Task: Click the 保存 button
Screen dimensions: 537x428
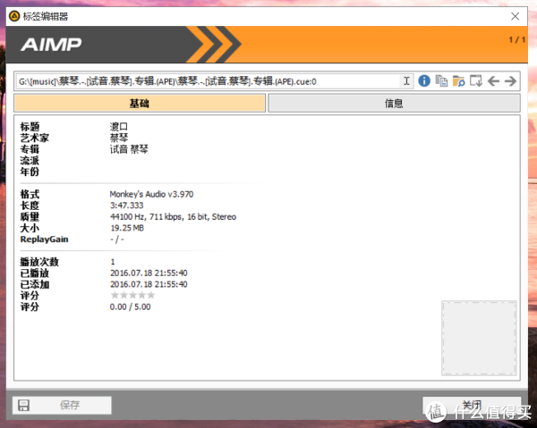Action: [62, 406]
